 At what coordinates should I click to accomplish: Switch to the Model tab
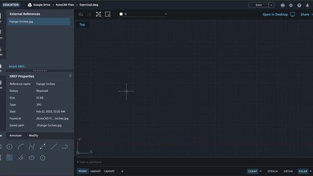pos(83,171)
